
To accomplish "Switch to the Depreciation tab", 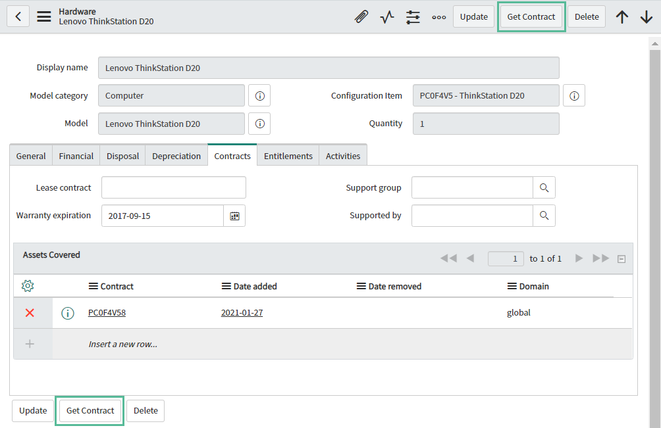I will coord(176,156).
